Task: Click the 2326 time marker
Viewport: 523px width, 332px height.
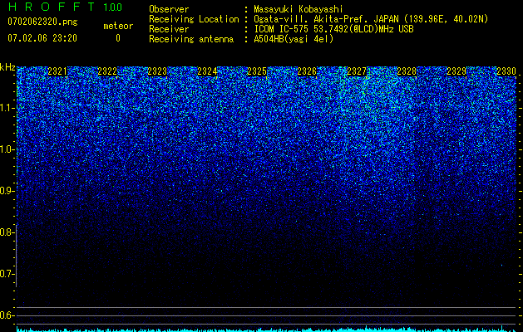Action: tap(307, 71)
